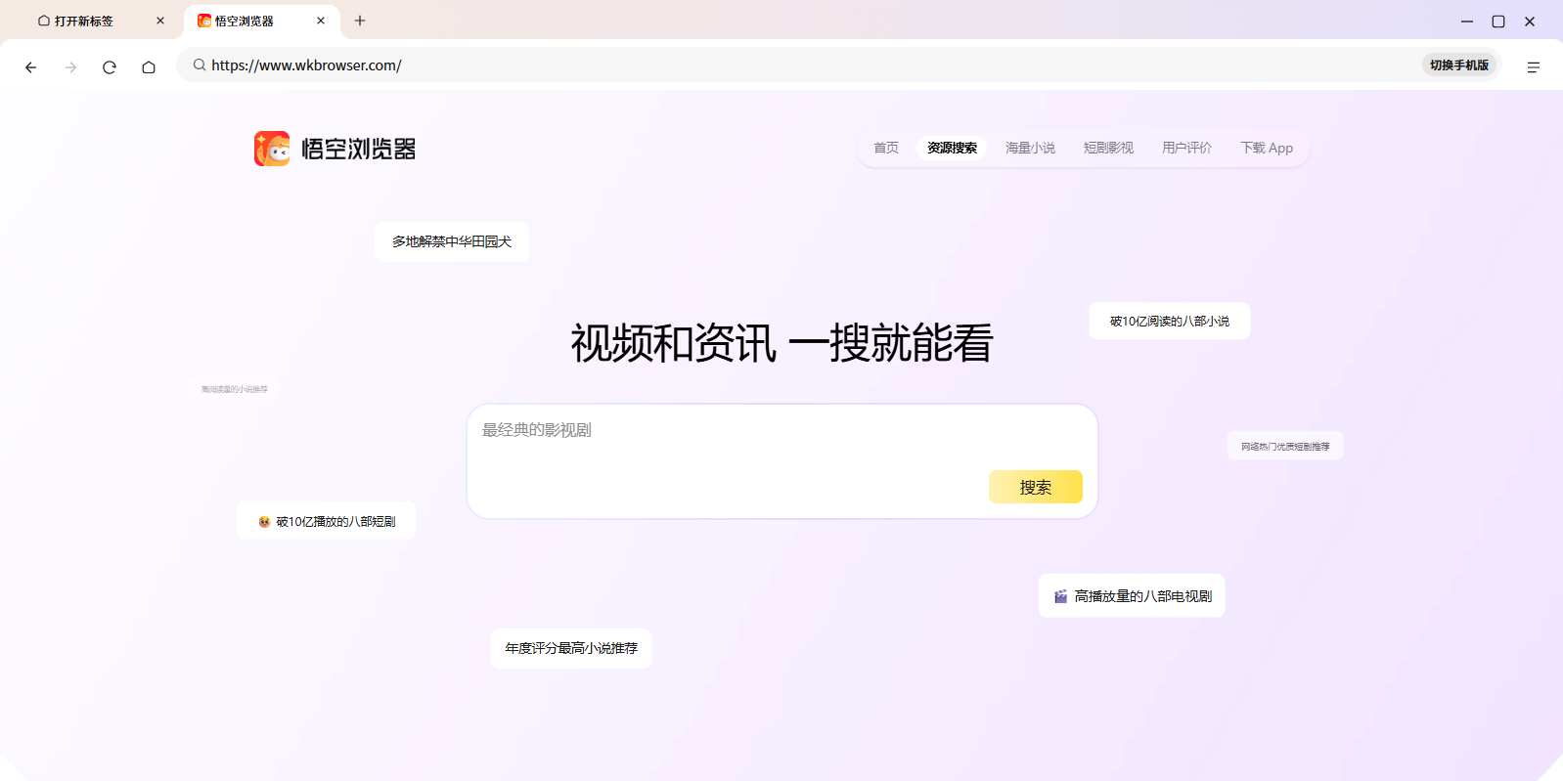Click the 网络热门优质短剧推荐 suggestion

point(1285,446)
